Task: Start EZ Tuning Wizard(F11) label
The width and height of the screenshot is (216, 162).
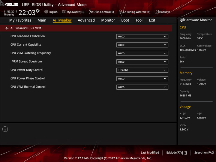Action: 136,12
